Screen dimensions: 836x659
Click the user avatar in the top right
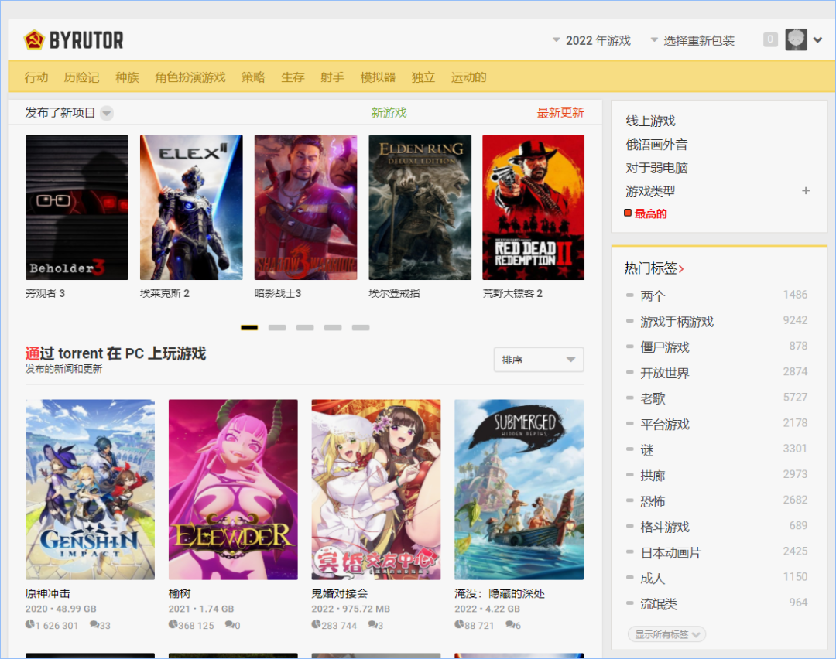[x=797, y=39]
